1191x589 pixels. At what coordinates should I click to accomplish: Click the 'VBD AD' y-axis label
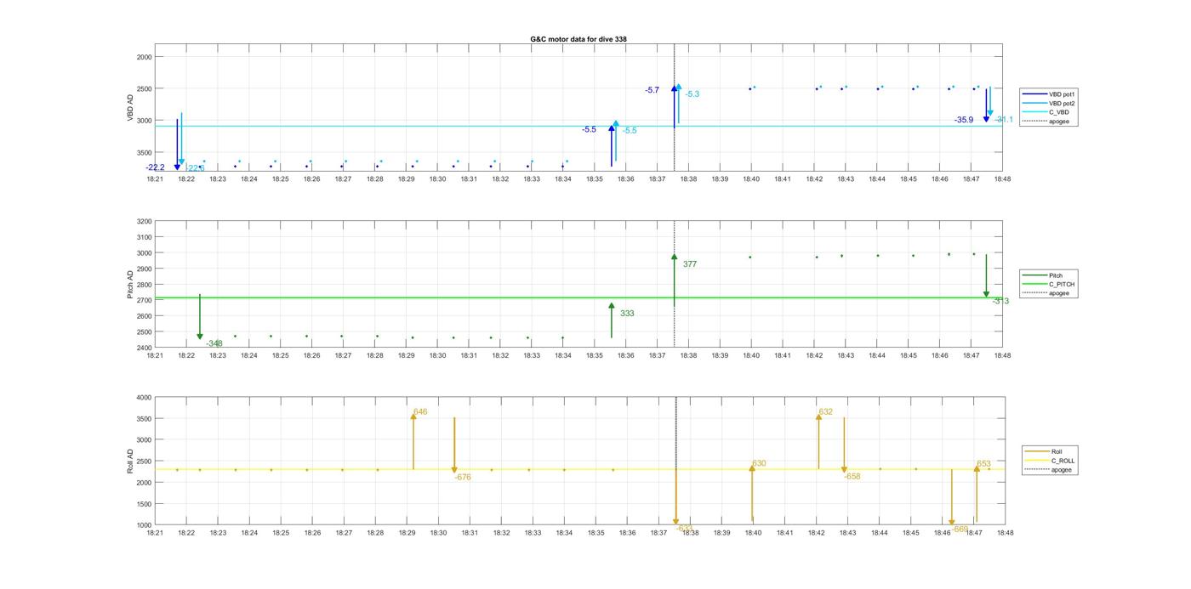pos(131,109)
